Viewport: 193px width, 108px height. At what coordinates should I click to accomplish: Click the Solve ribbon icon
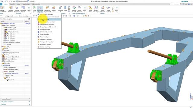(x=65, y=9)
